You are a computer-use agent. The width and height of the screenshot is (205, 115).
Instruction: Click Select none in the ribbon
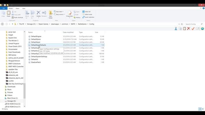tap(87, 14)
